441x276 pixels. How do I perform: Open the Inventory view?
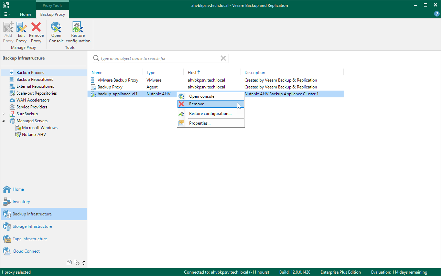pos(43,202)
